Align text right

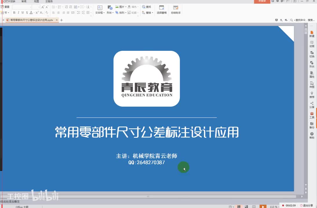click(x=63, y=12)
